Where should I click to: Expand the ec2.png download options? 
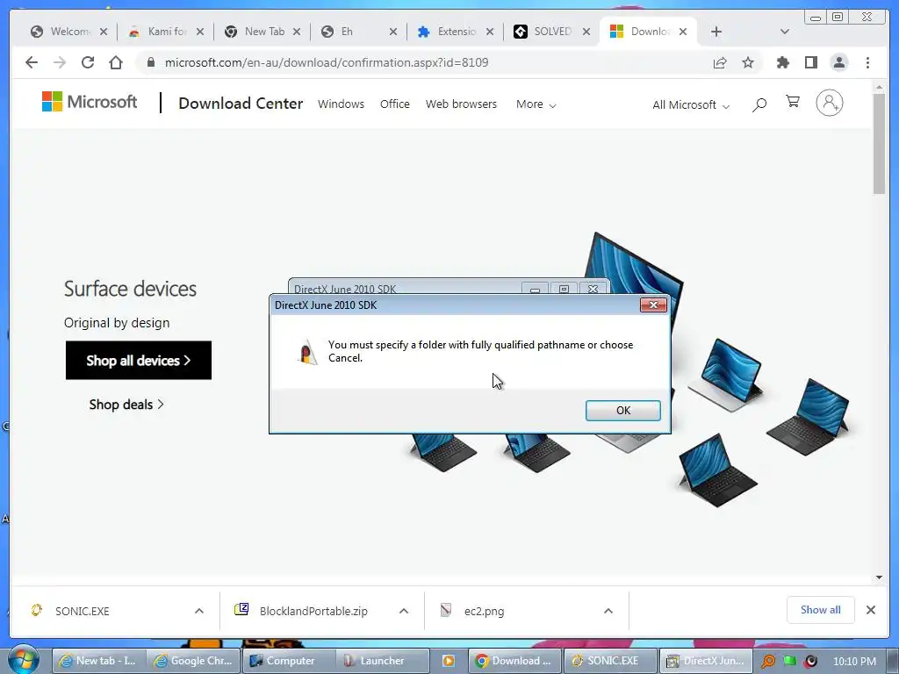pyautogui.click(x=608, y=611)
